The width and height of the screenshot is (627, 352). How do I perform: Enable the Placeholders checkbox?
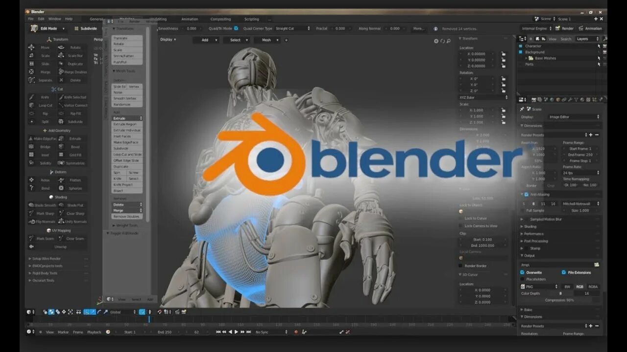coord(522,279)
